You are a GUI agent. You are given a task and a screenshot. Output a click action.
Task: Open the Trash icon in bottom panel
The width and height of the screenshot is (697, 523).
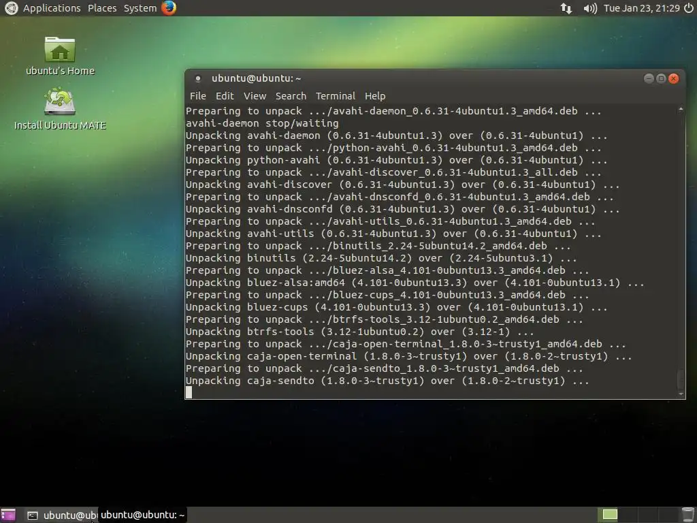click(x=688, y=515)
